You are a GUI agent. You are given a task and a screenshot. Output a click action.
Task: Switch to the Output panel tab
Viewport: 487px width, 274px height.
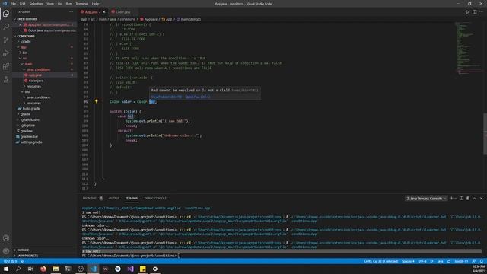point(114,198)
